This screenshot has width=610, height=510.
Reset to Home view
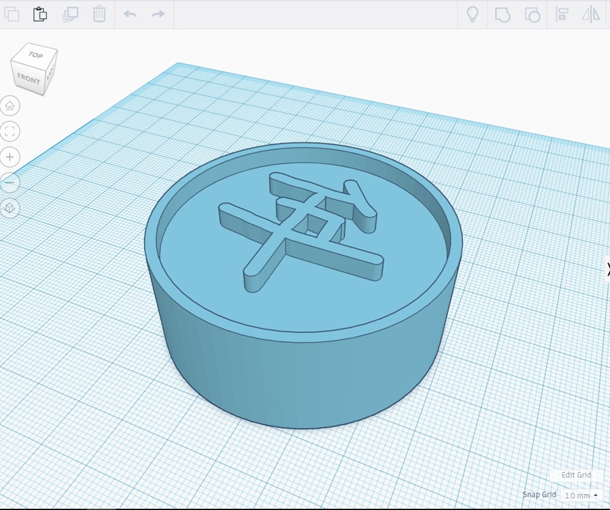[x=10, y=106]
